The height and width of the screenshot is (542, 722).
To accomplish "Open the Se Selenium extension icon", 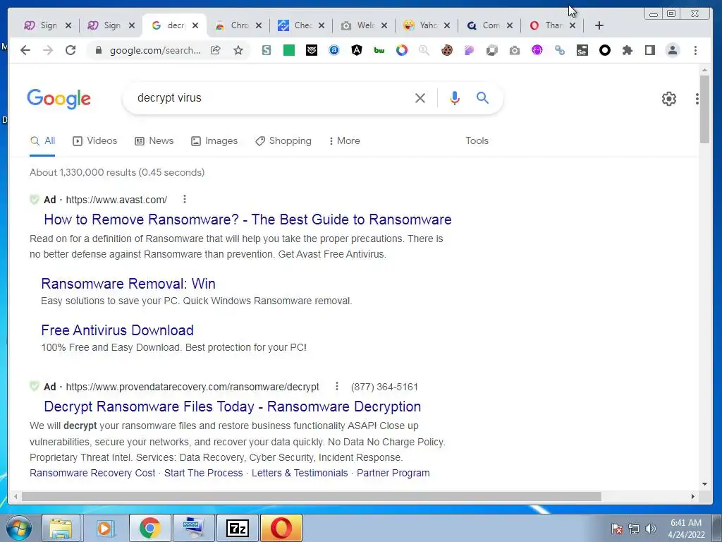I will point(582,50).
